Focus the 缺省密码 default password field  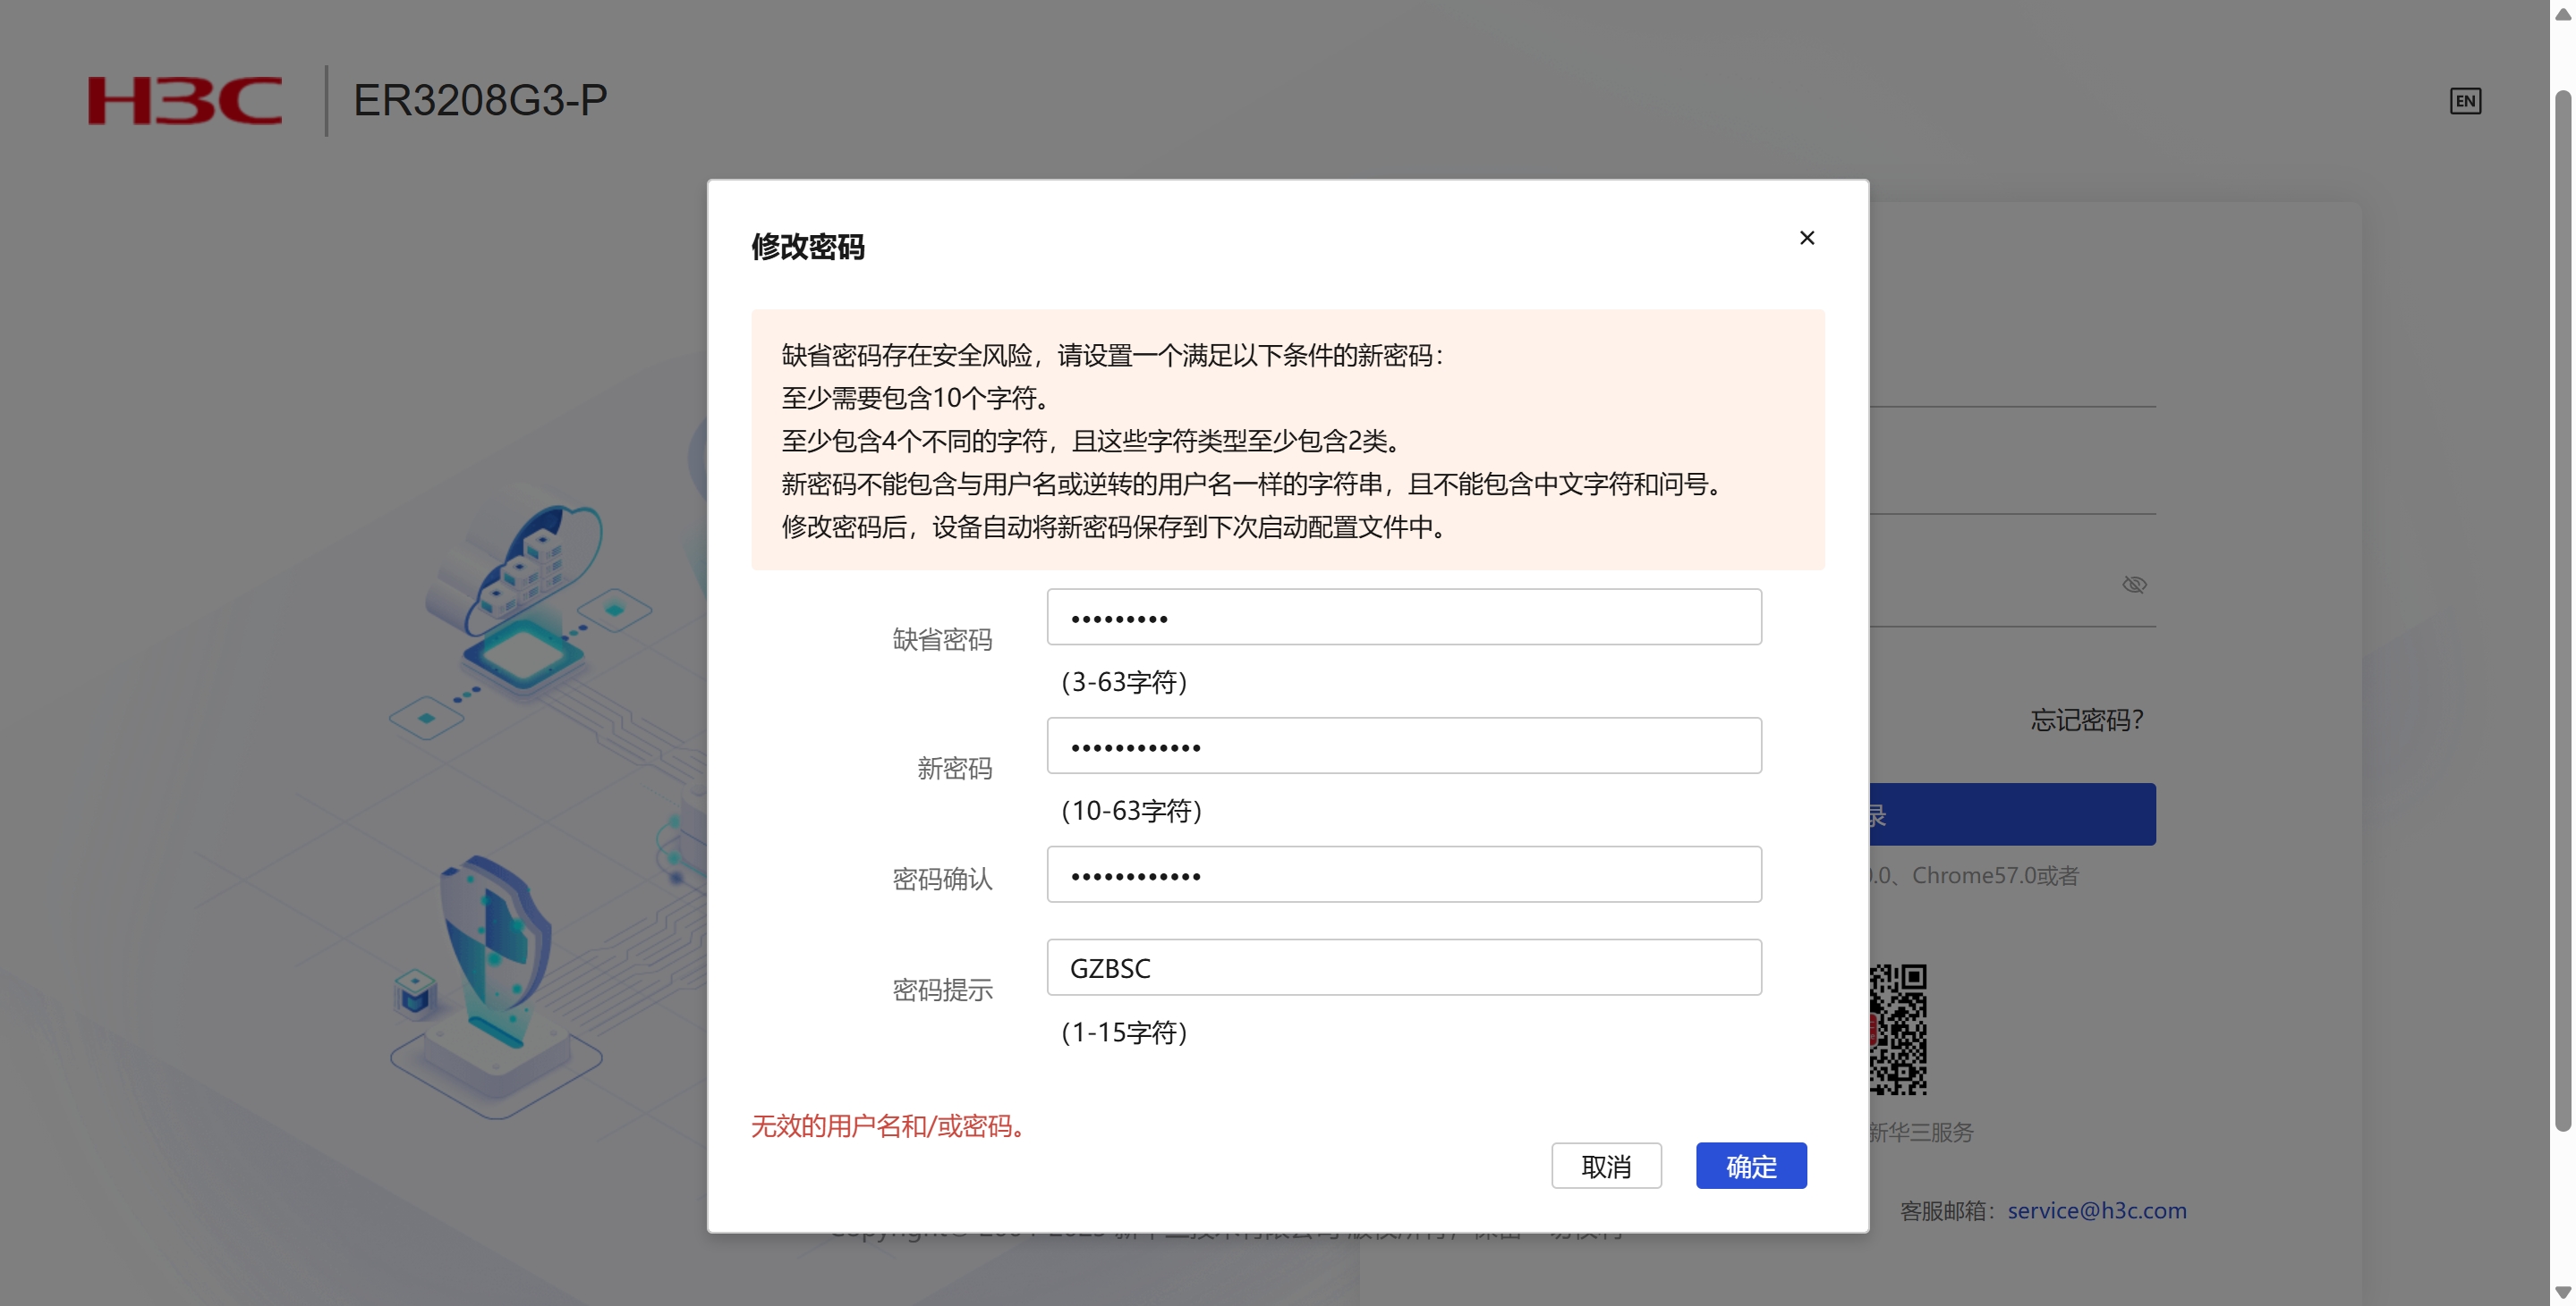point(1403,618)
